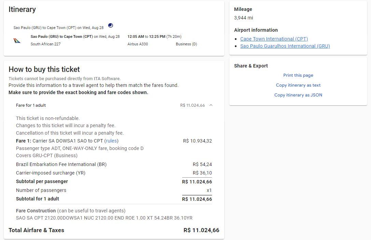
Task: Click the overnight flight moon icon
Action: (x=110, y=25)
